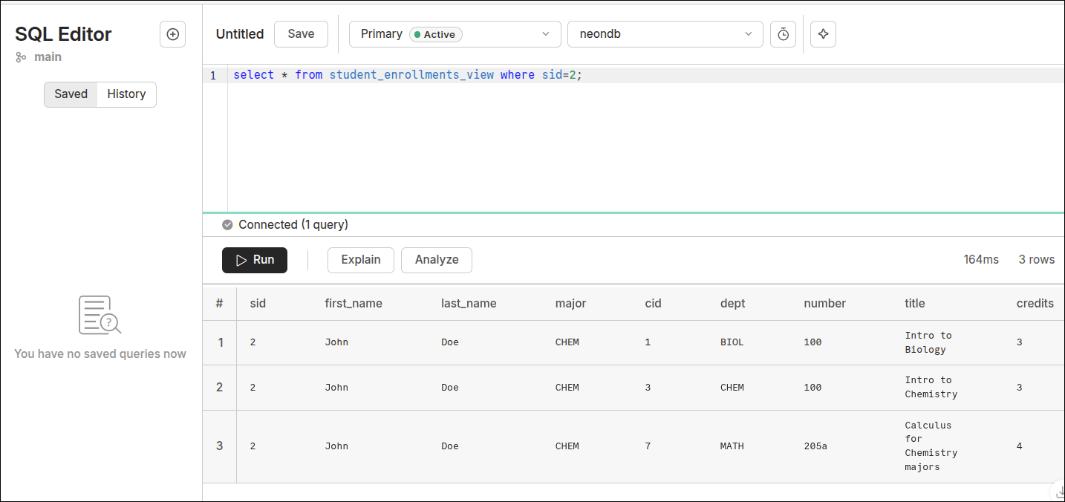Open the neondb database dropdown

tap(665, 34)
